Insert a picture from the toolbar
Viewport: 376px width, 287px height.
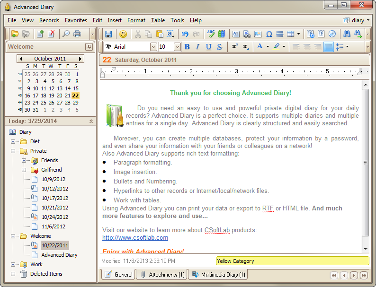[258, 34]
